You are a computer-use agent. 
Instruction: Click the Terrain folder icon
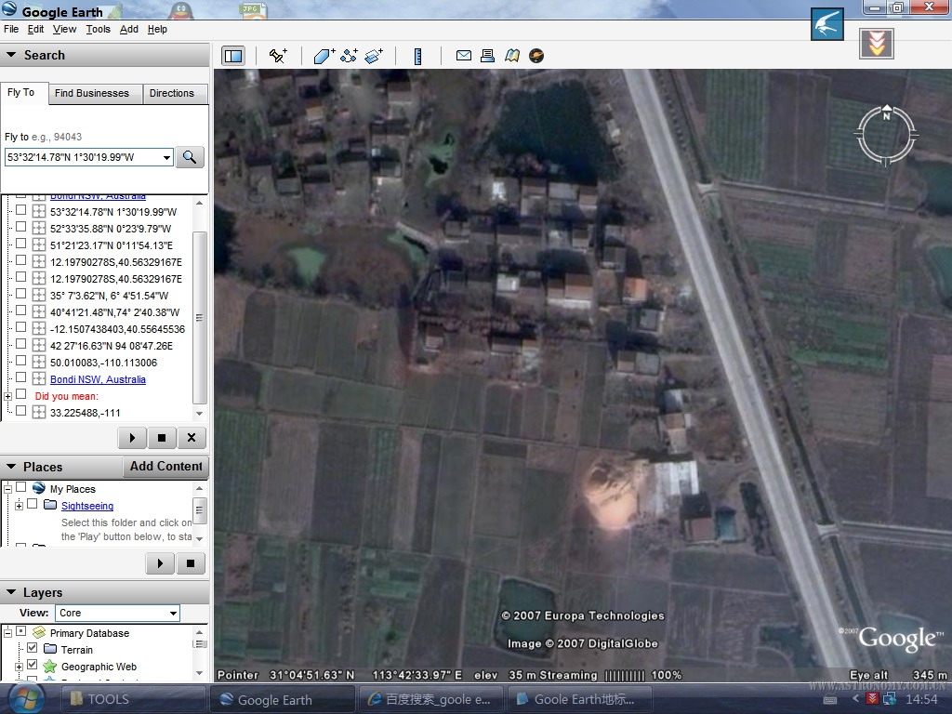[50, 650]
